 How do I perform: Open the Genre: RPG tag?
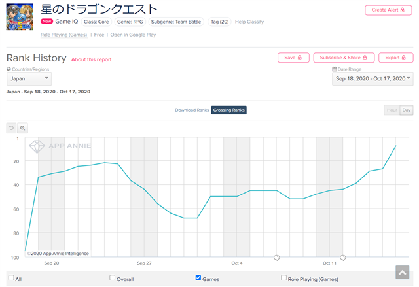tap(130, 22)
